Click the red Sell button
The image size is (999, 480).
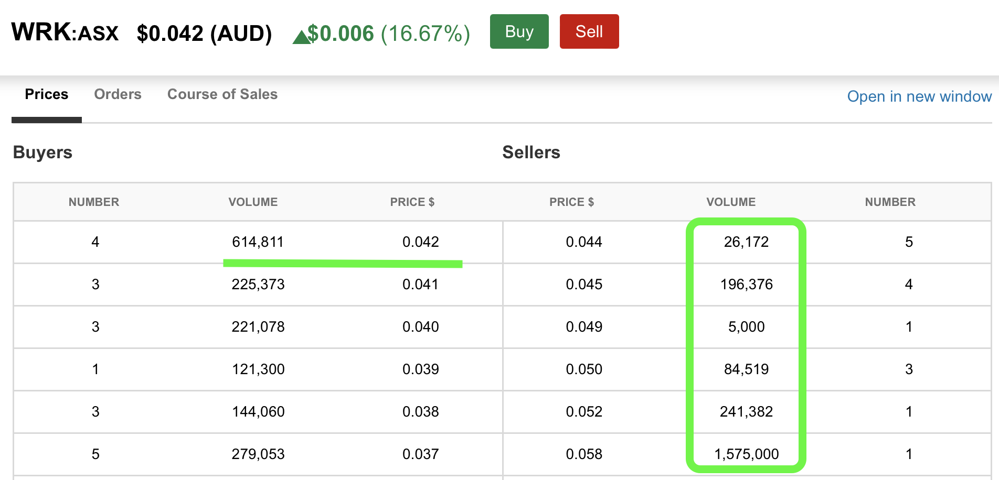(589, 31)
